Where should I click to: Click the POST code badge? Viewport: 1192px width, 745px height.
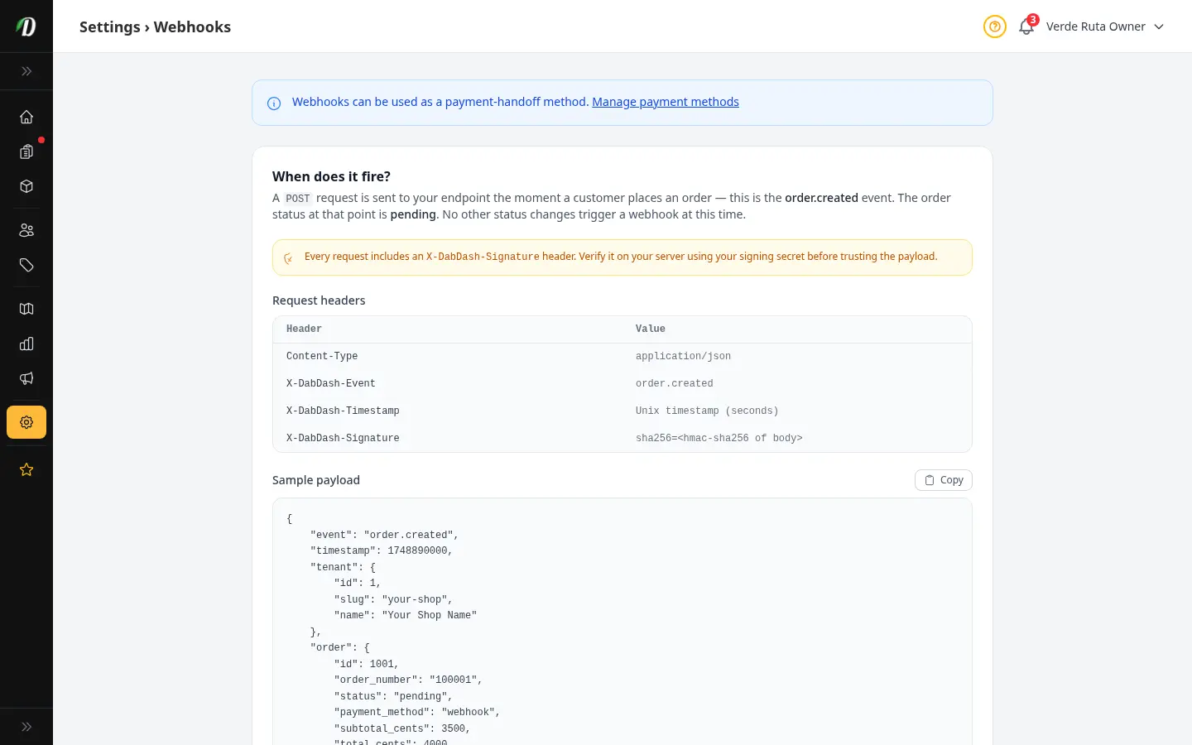click(x=298, y=199)
